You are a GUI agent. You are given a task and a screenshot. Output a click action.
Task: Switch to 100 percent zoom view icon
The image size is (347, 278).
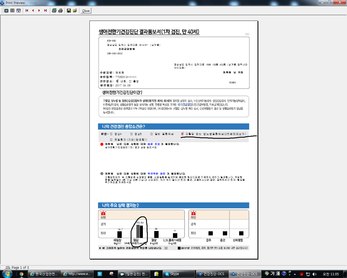12,11
